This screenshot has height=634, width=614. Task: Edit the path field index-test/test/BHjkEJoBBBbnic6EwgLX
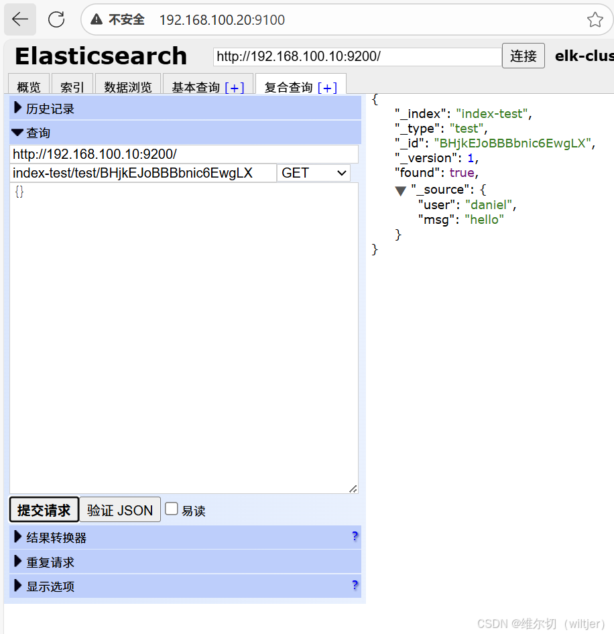coord(143,173)
